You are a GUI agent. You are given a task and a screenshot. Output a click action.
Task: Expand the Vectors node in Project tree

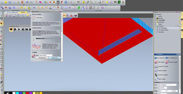point(155,16)
